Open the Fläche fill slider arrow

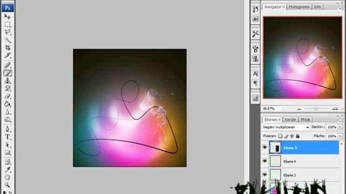coord(340,136)
